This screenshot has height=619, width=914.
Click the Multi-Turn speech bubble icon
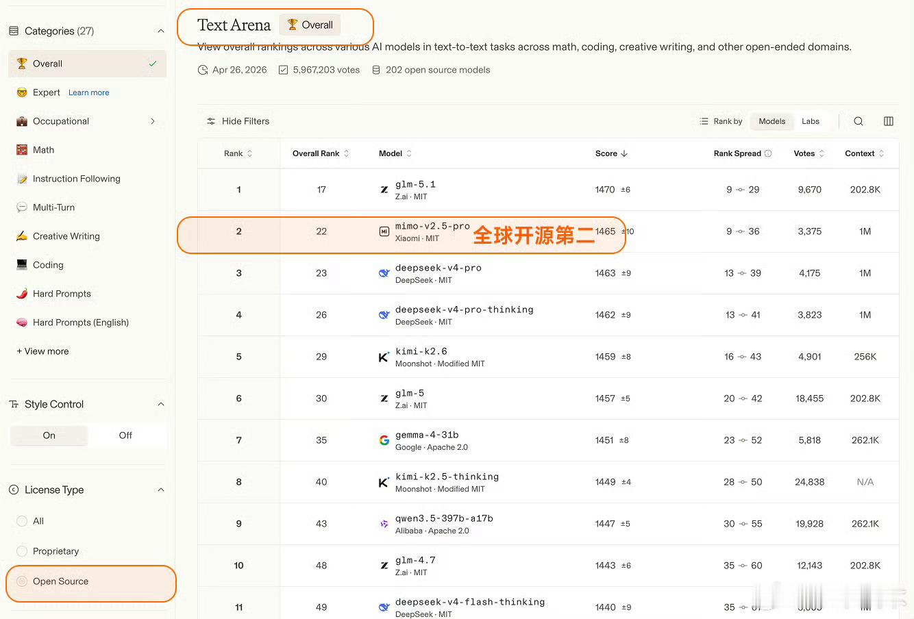22,207
